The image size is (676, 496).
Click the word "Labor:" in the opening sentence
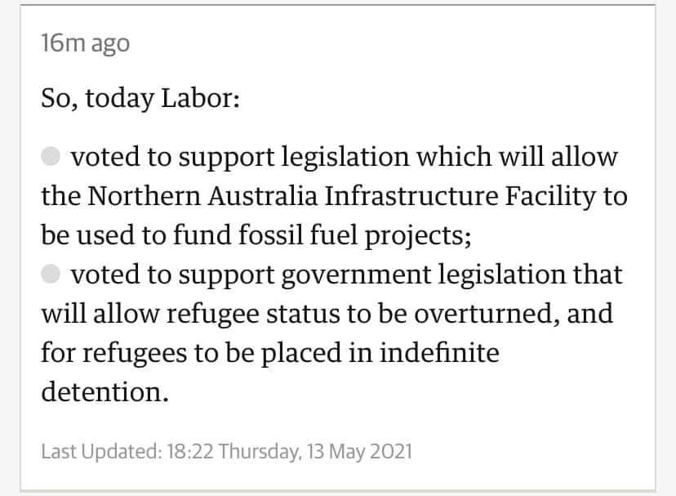point(201,98)
